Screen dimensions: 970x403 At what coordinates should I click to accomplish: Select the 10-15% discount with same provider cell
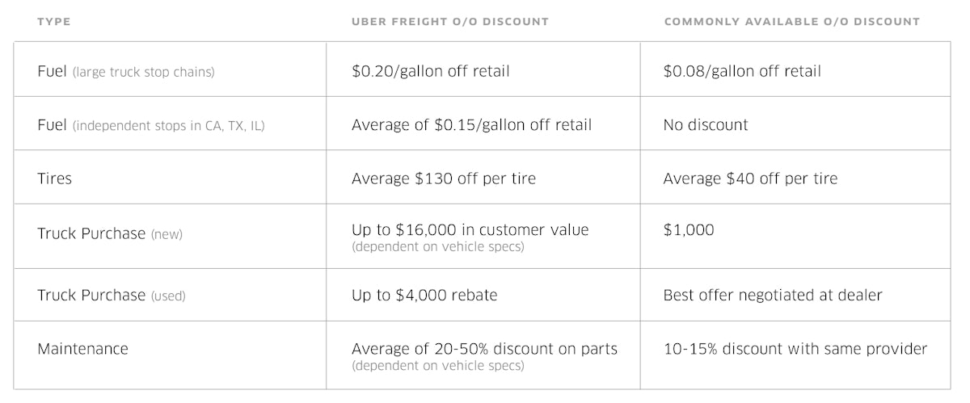click(795, 349)
